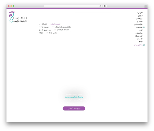Open the صفحه اصلی menu item
Image resolution: width=154 pixels, height=131 pixels.
[55, 24]
